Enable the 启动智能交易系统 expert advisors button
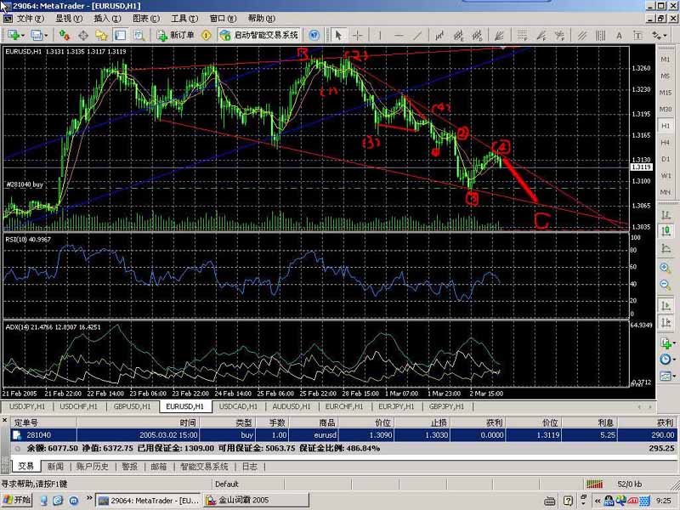The width and height of the screenshot is (680, 510). pos(259,35)
